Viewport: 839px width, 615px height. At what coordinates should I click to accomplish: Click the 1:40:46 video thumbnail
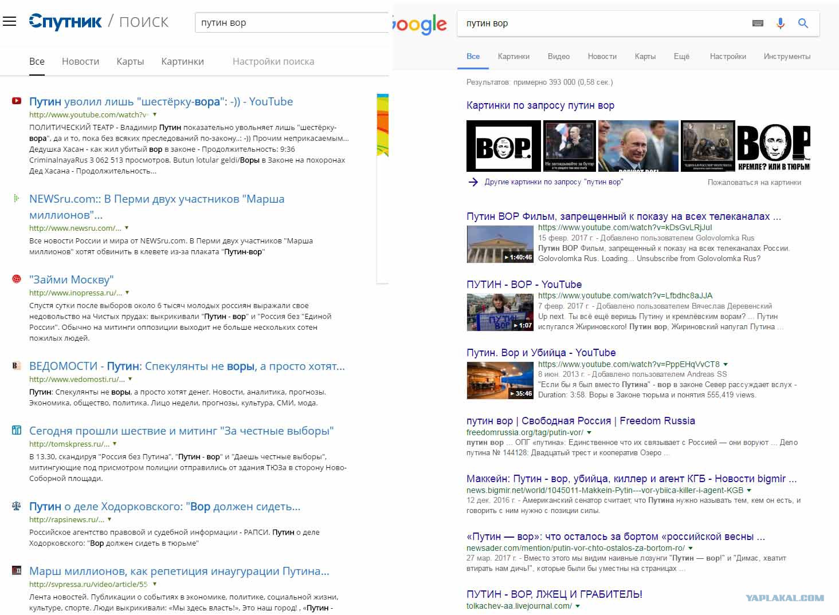[x=500, y=244]
